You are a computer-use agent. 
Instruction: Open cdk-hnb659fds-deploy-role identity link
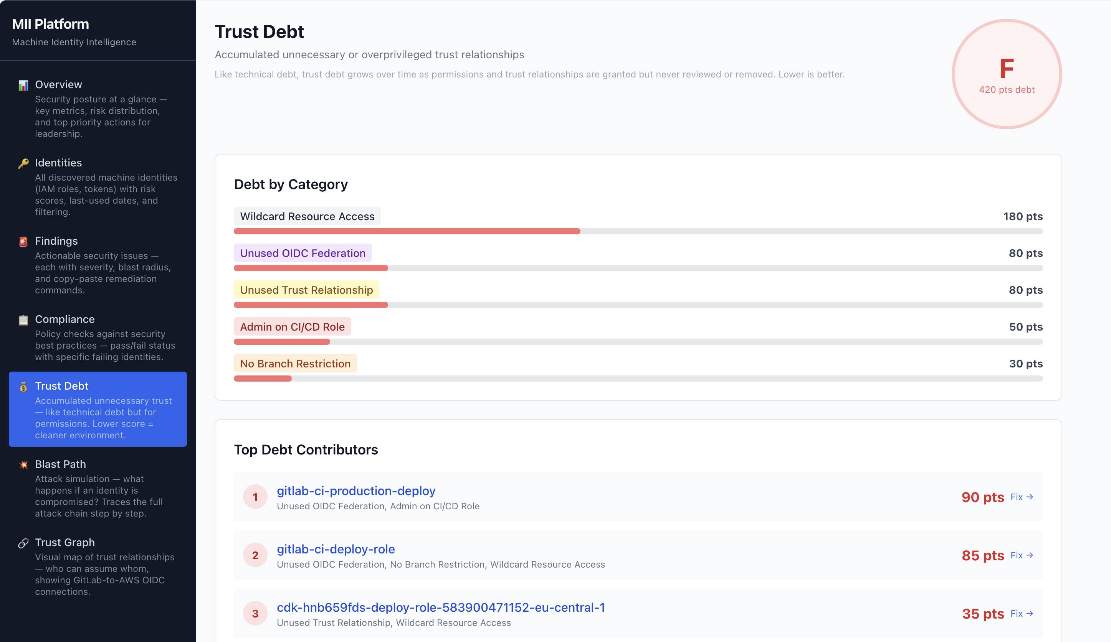(441, 607)
